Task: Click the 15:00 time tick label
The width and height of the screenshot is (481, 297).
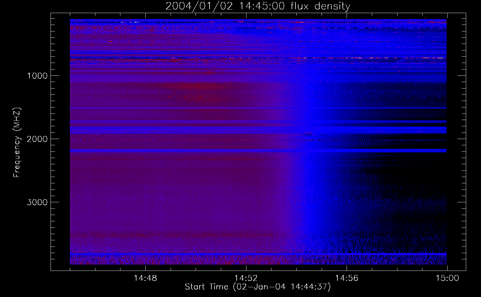Action: [447, 278]
